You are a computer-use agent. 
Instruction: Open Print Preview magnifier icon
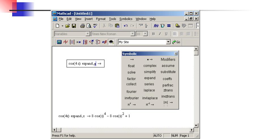click(89, 26)
